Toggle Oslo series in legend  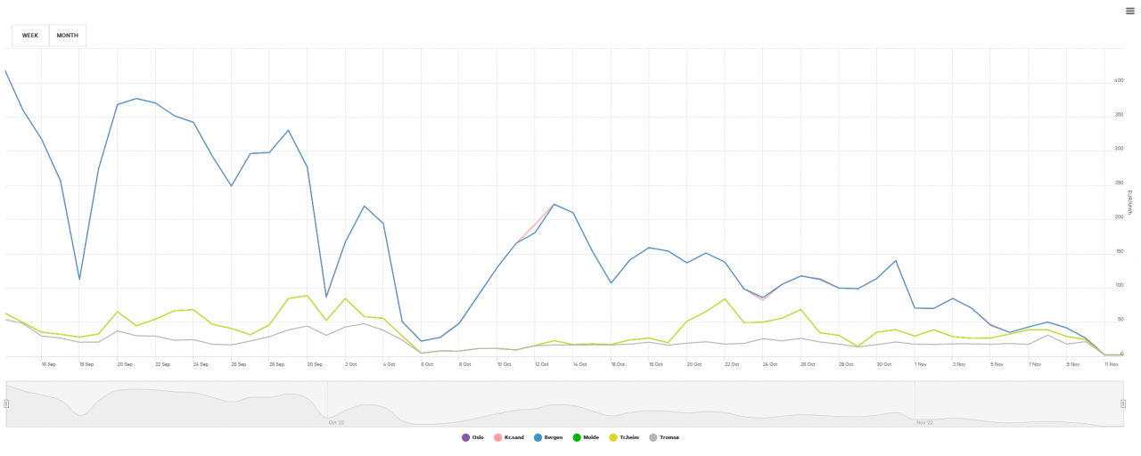pos(473,437)
